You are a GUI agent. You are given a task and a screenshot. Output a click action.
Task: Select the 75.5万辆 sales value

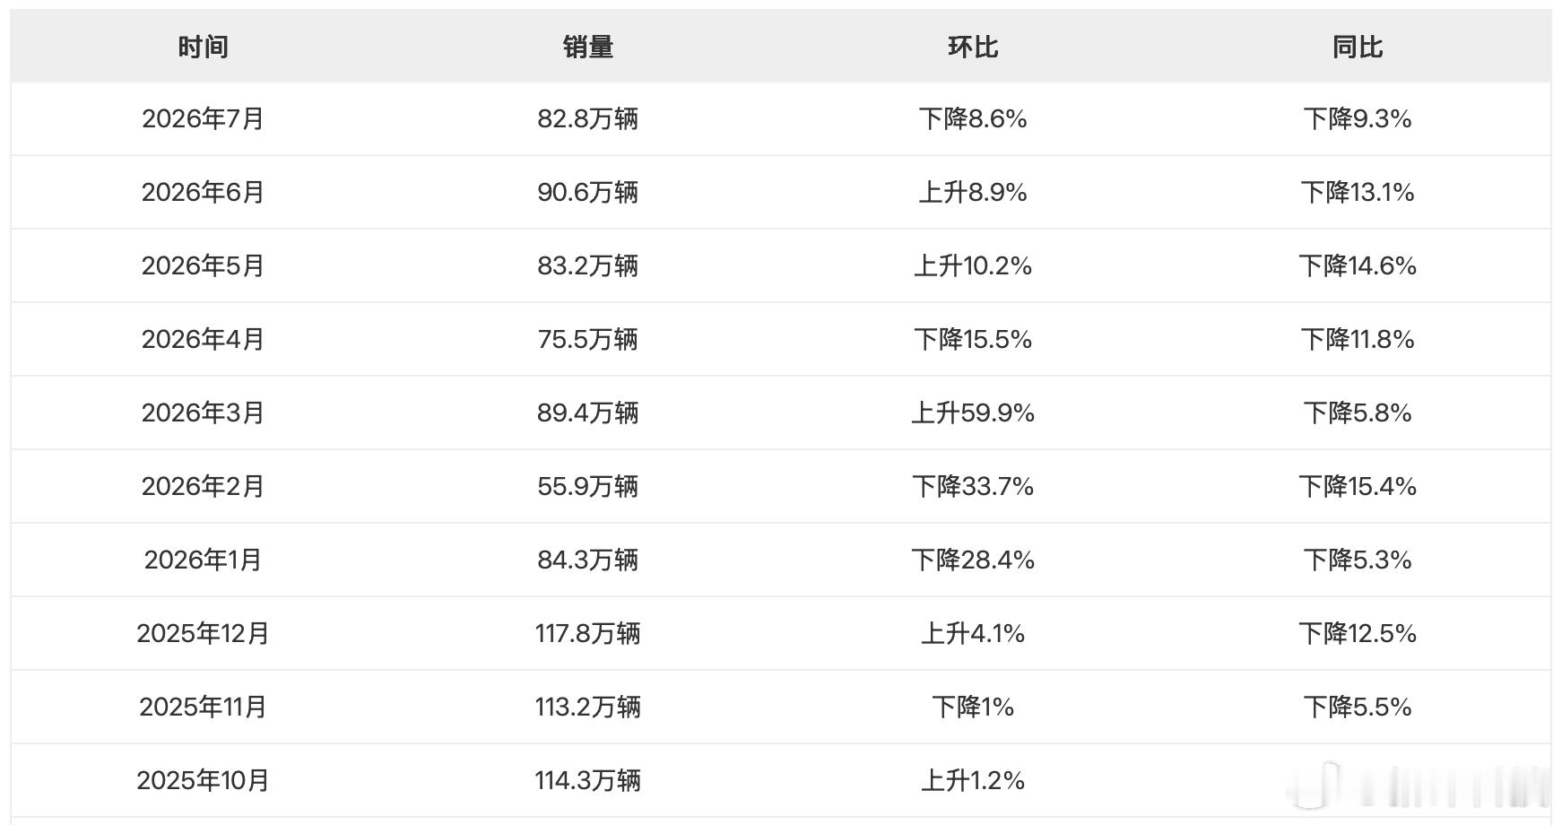tap(588, 339)
